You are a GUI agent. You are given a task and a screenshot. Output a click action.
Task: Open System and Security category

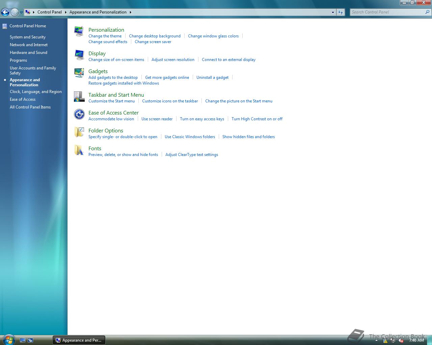tap(28, 37)
